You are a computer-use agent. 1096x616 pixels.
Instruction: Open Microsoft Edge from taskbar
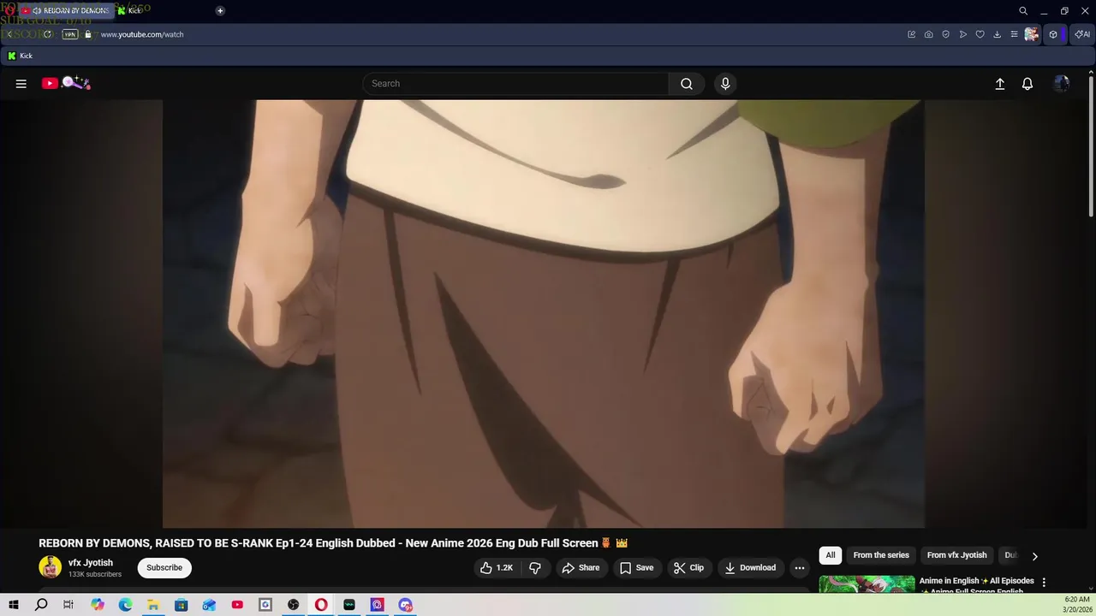tap(125, 605)
